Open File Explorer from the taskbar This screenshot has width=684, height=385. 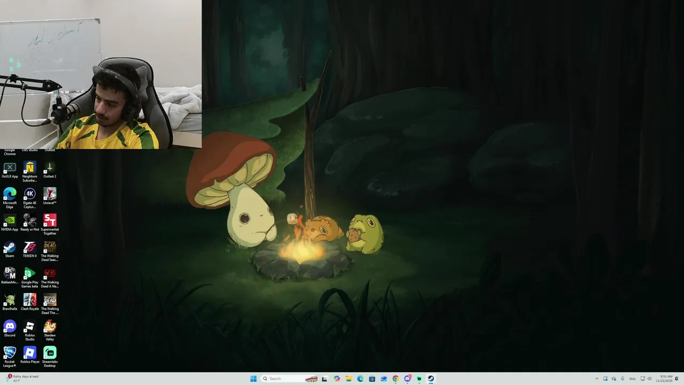[348, 379]
